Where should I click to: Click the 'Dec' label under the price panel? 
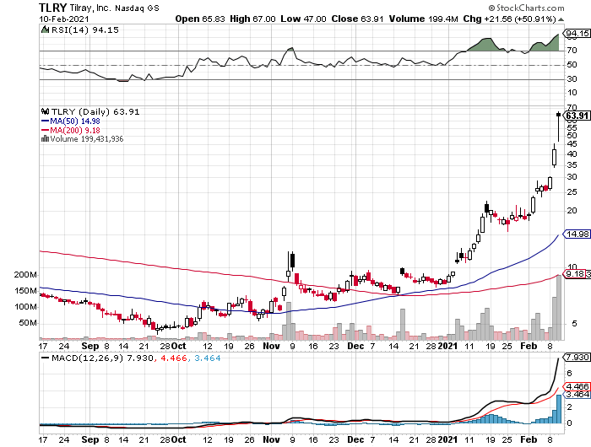click(x=355, y=346)
